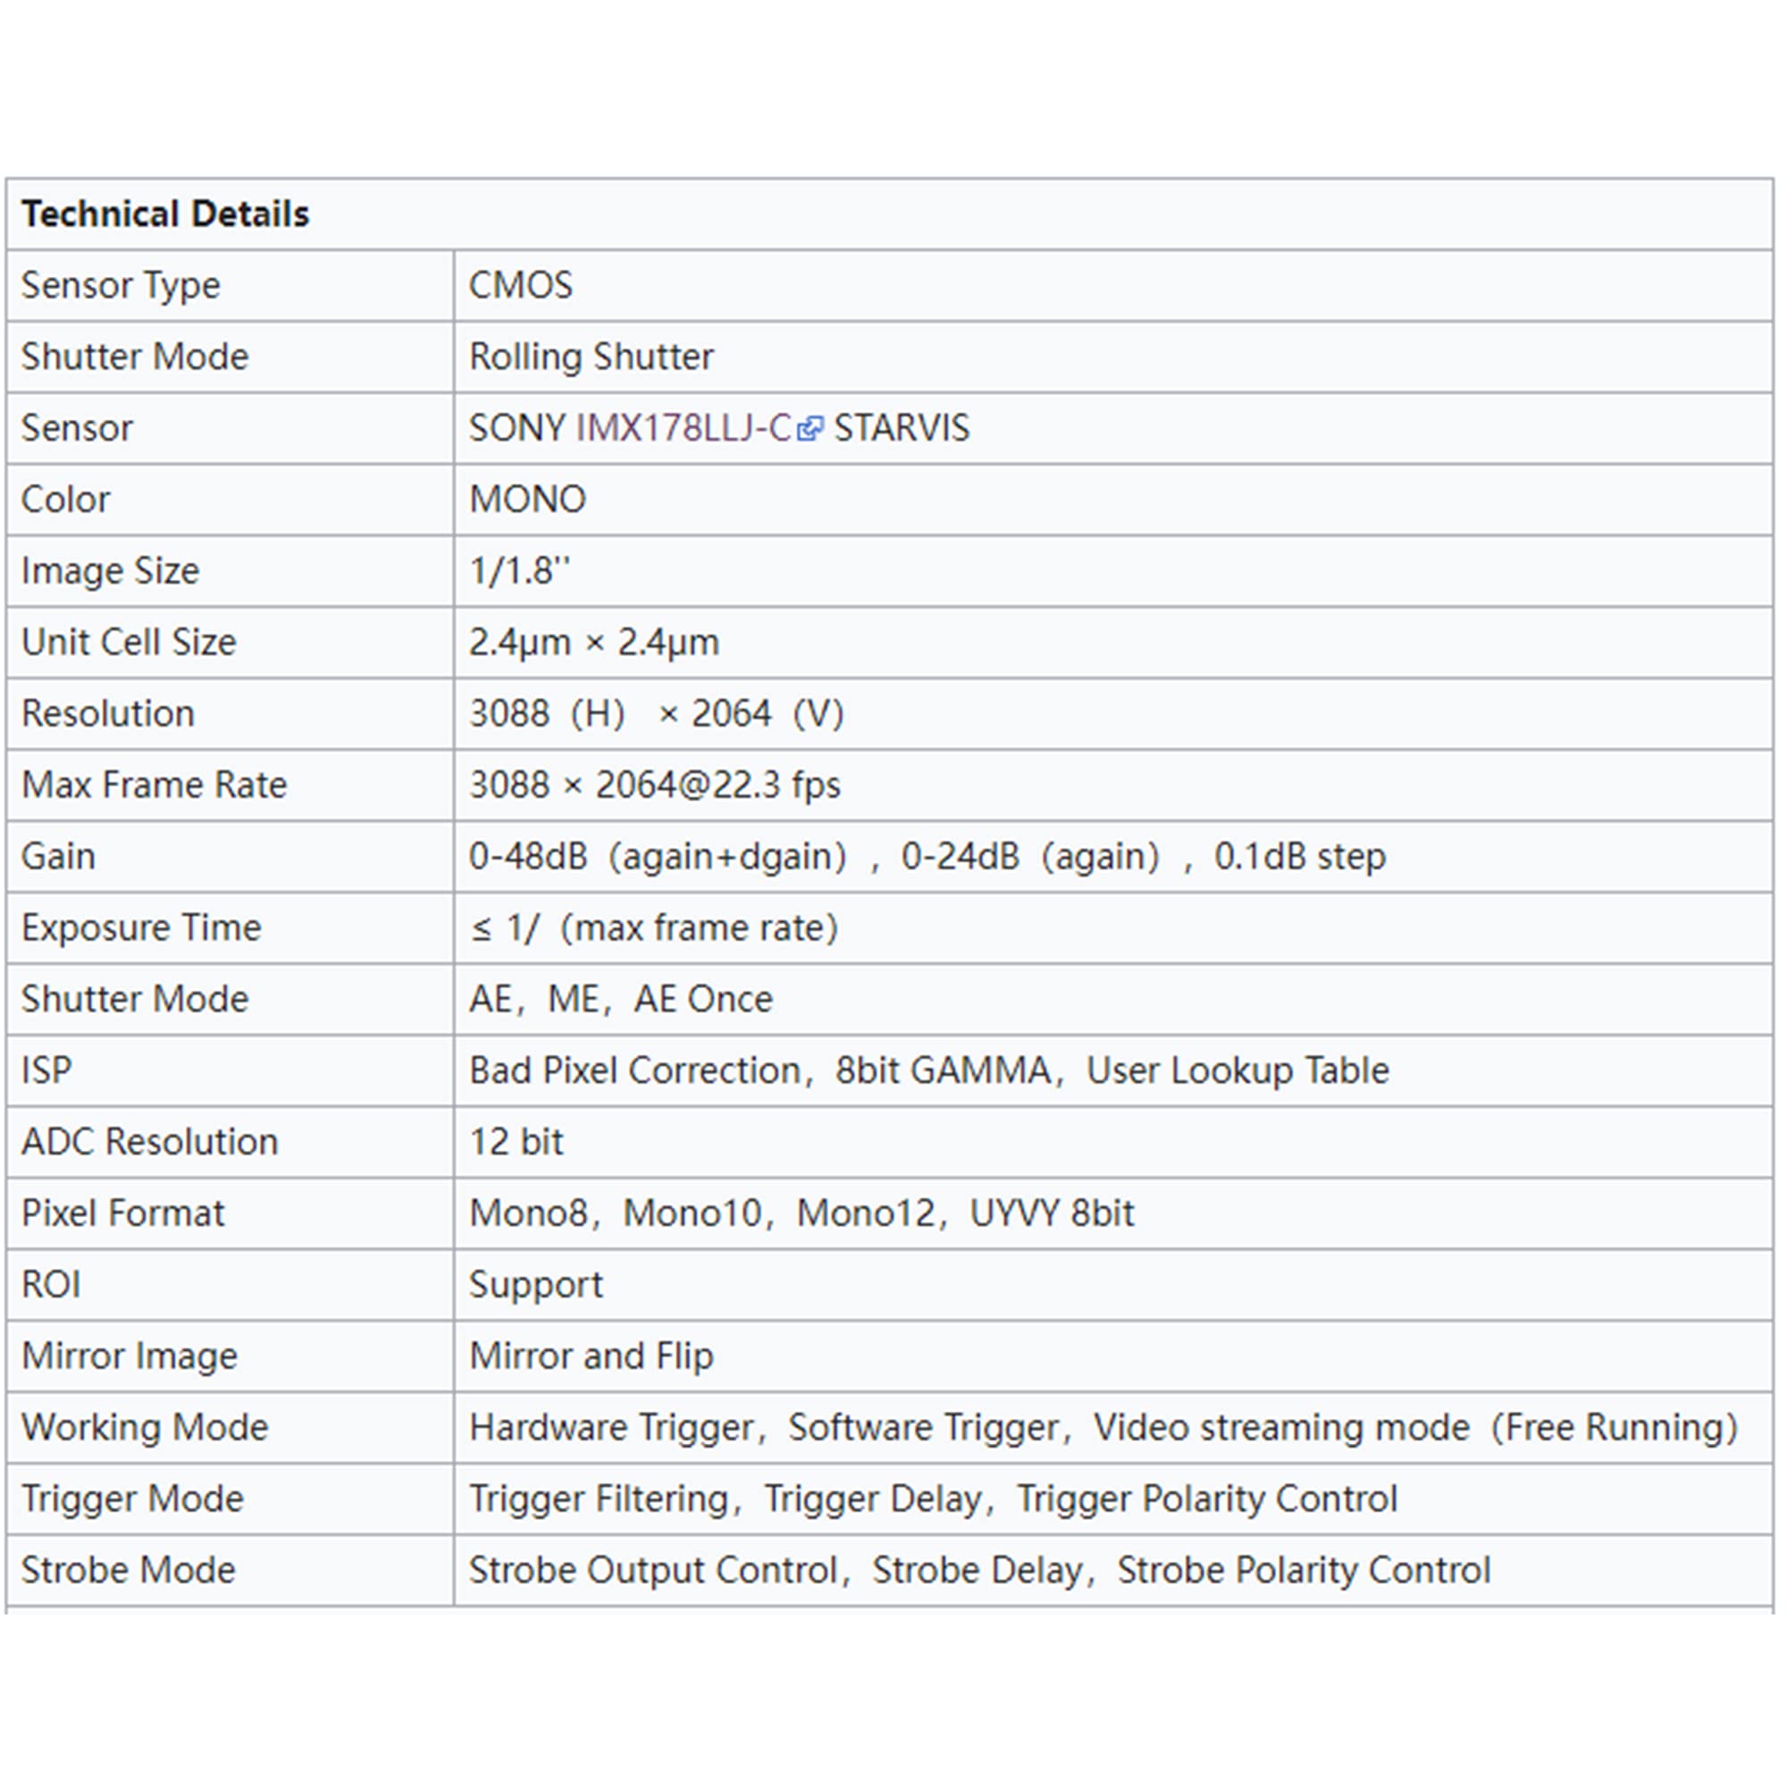Select the Trigger Filtering value text
The height and width of the screenshot is (1787, 1787).
tap(934, 1499)
